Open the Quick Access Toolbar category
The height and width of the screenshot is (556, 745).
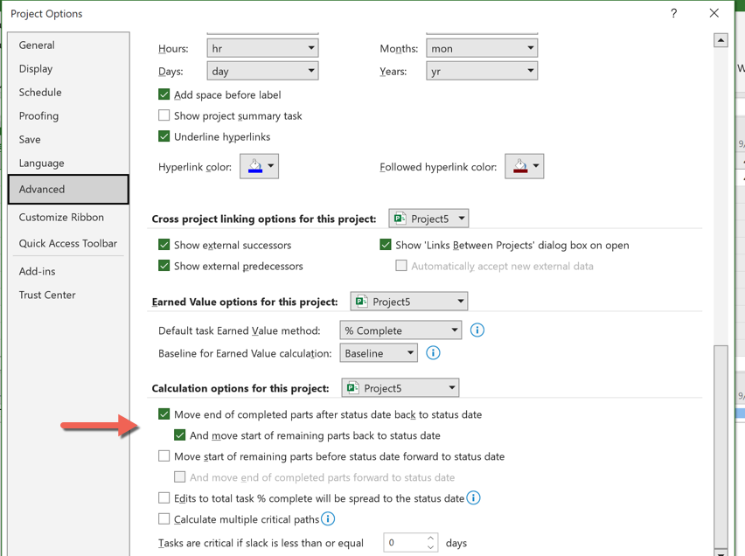tap(68, 243)
